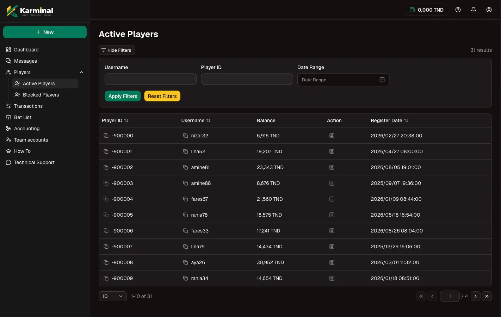Open How To in sidebar
The image size is (501, 317).
[45, 151]
